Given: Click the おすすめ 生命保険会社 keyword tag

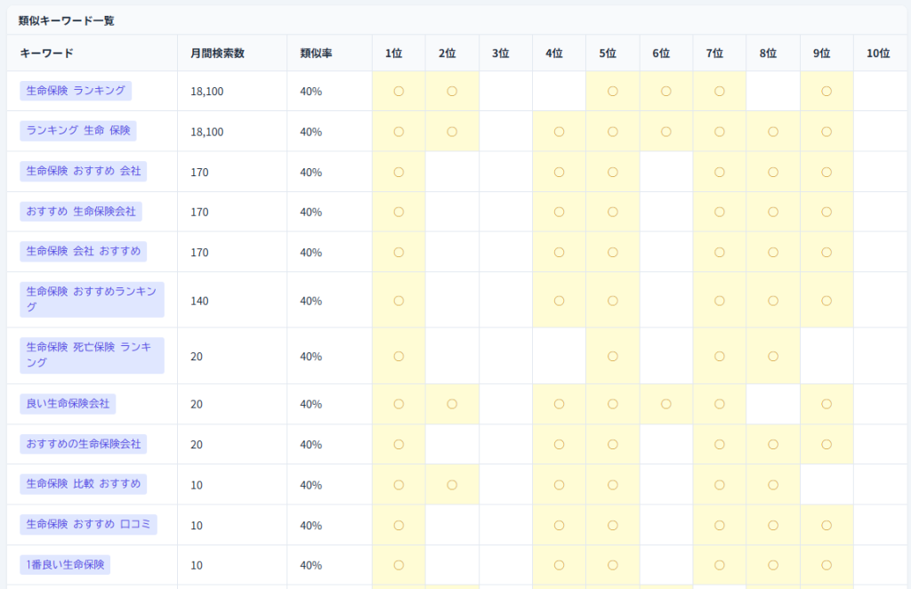Looking at the screenshot, I should [83, 212].
